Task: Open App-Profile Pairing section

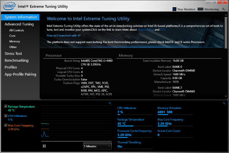Action: 20,74
